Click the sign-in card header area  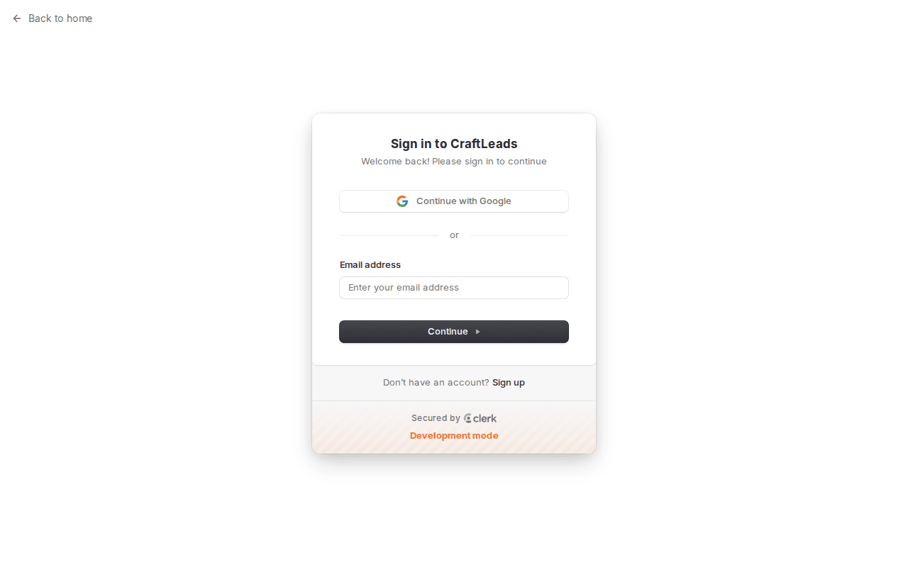click(454, 152)
